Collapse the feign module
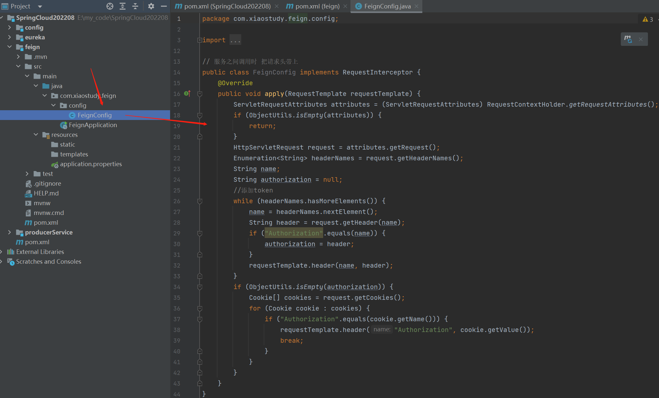 [9, 47]
